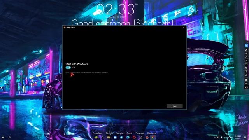
Task: Open Windows search from the taskbar
Action: pyautogui.click(x=9, y=137)
